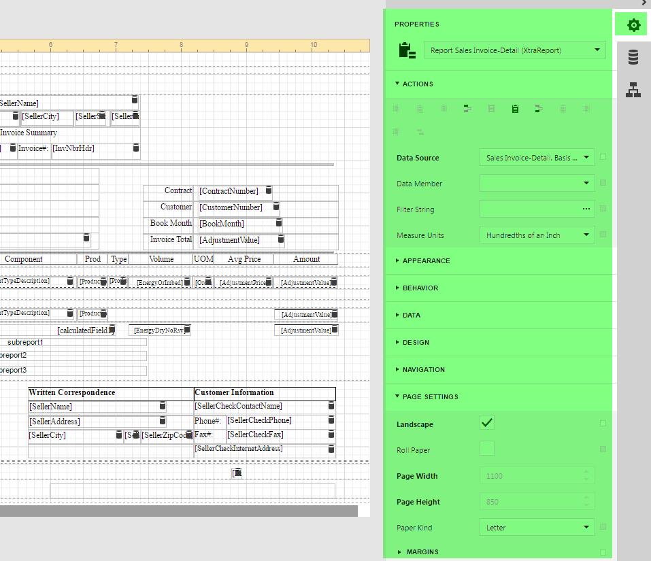This screenshot has width=651, height=561.
Task: Open the Properties gear tab
Action: [x=633, y=25]
